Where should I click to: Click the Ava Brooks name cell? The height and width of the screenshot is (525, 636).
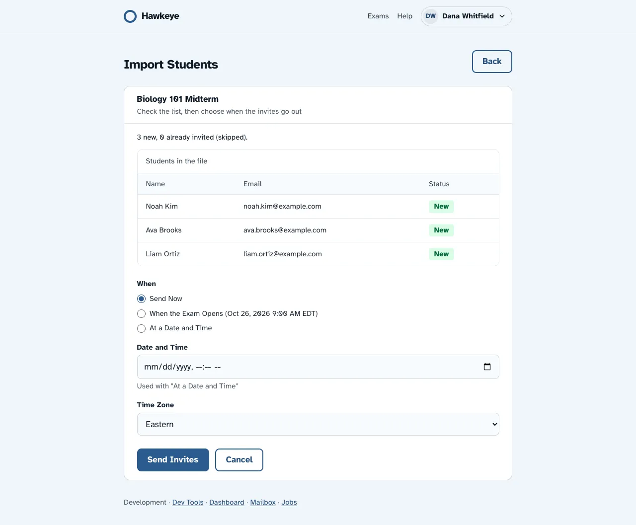coord(163,230)
